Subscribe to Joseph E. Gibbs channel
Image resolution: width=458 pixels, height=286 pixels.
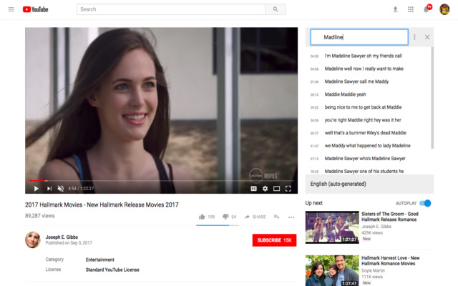click(274, 240)
